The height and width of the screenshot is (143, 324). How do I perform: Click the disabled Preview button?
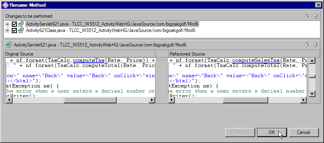240,132
